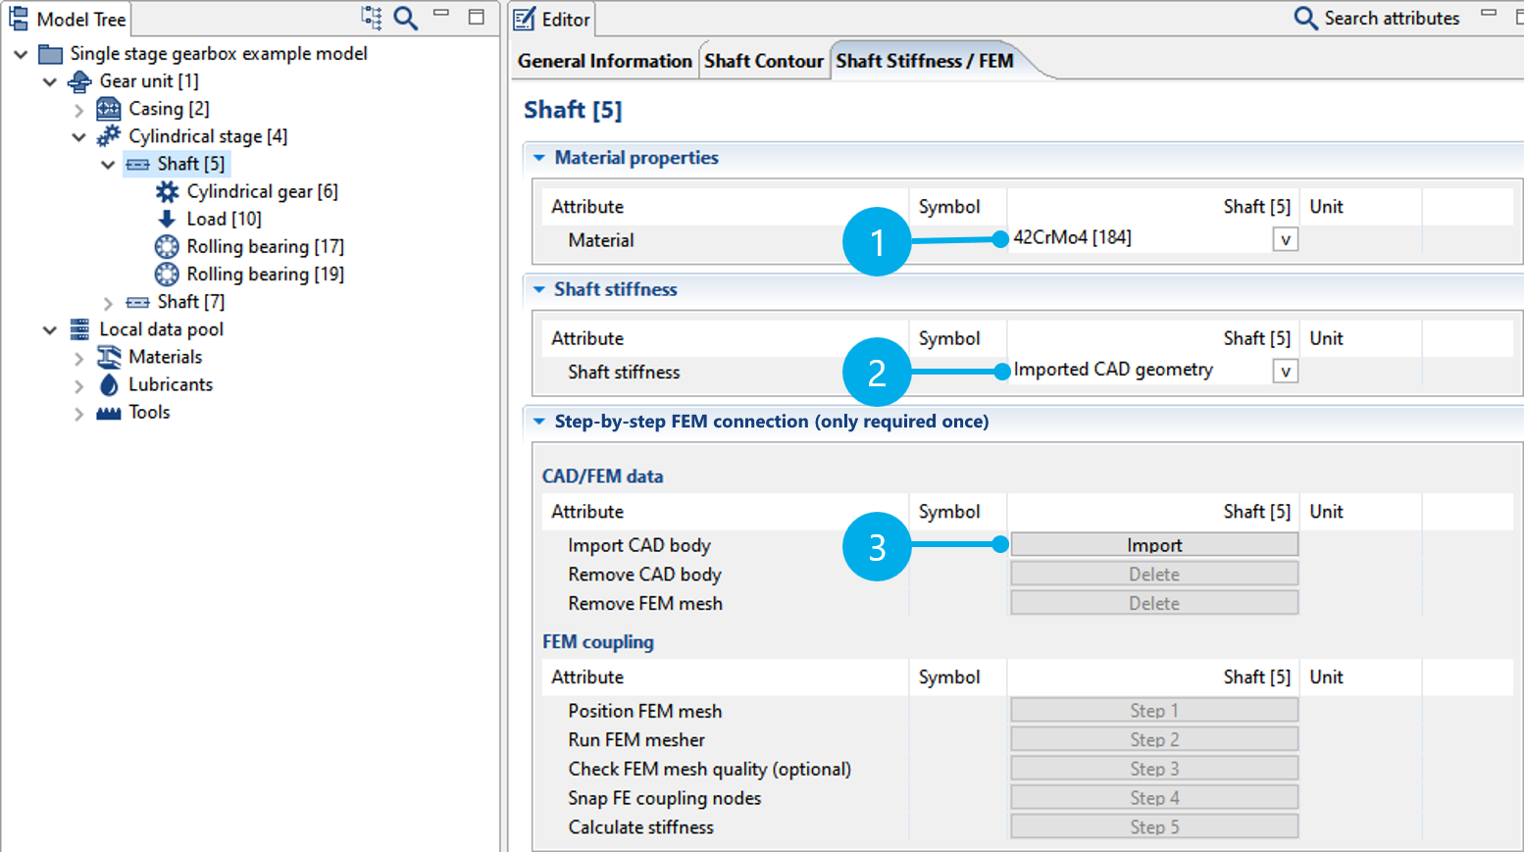Viewport: 1524px width, 852px height.
Task: Click Delete for Remove CAD body
Action: [1154, 575]
